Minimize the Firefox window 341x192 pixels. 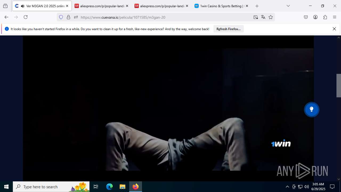click(310, 6)
